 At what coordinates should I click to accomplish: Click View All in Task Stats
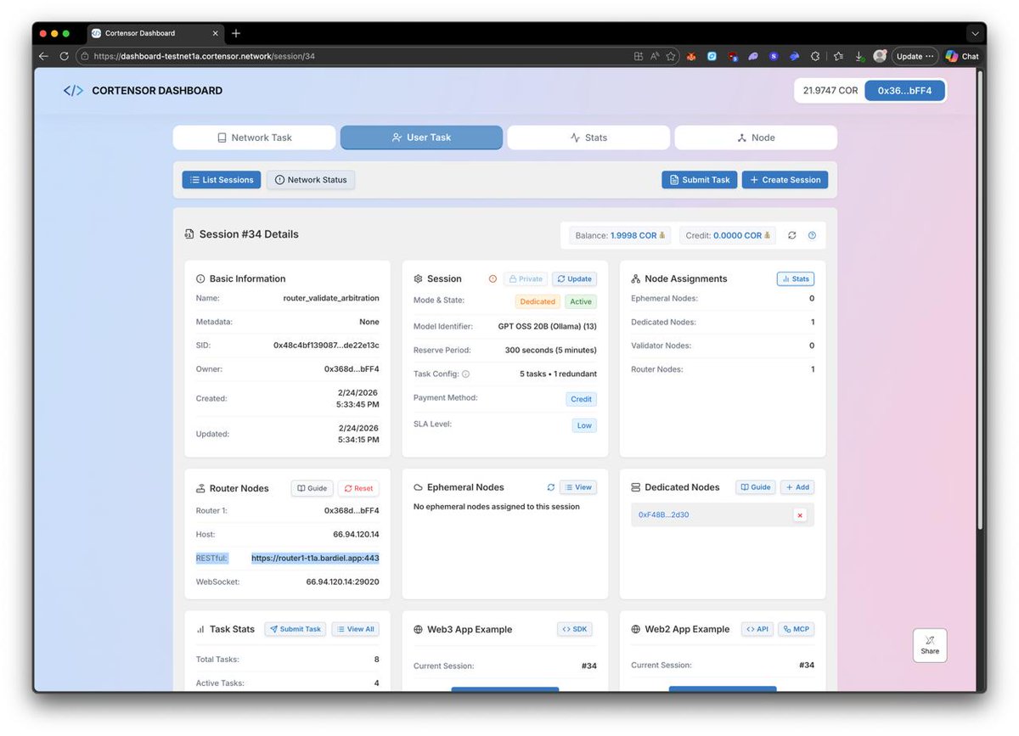[x=355, y=630]
